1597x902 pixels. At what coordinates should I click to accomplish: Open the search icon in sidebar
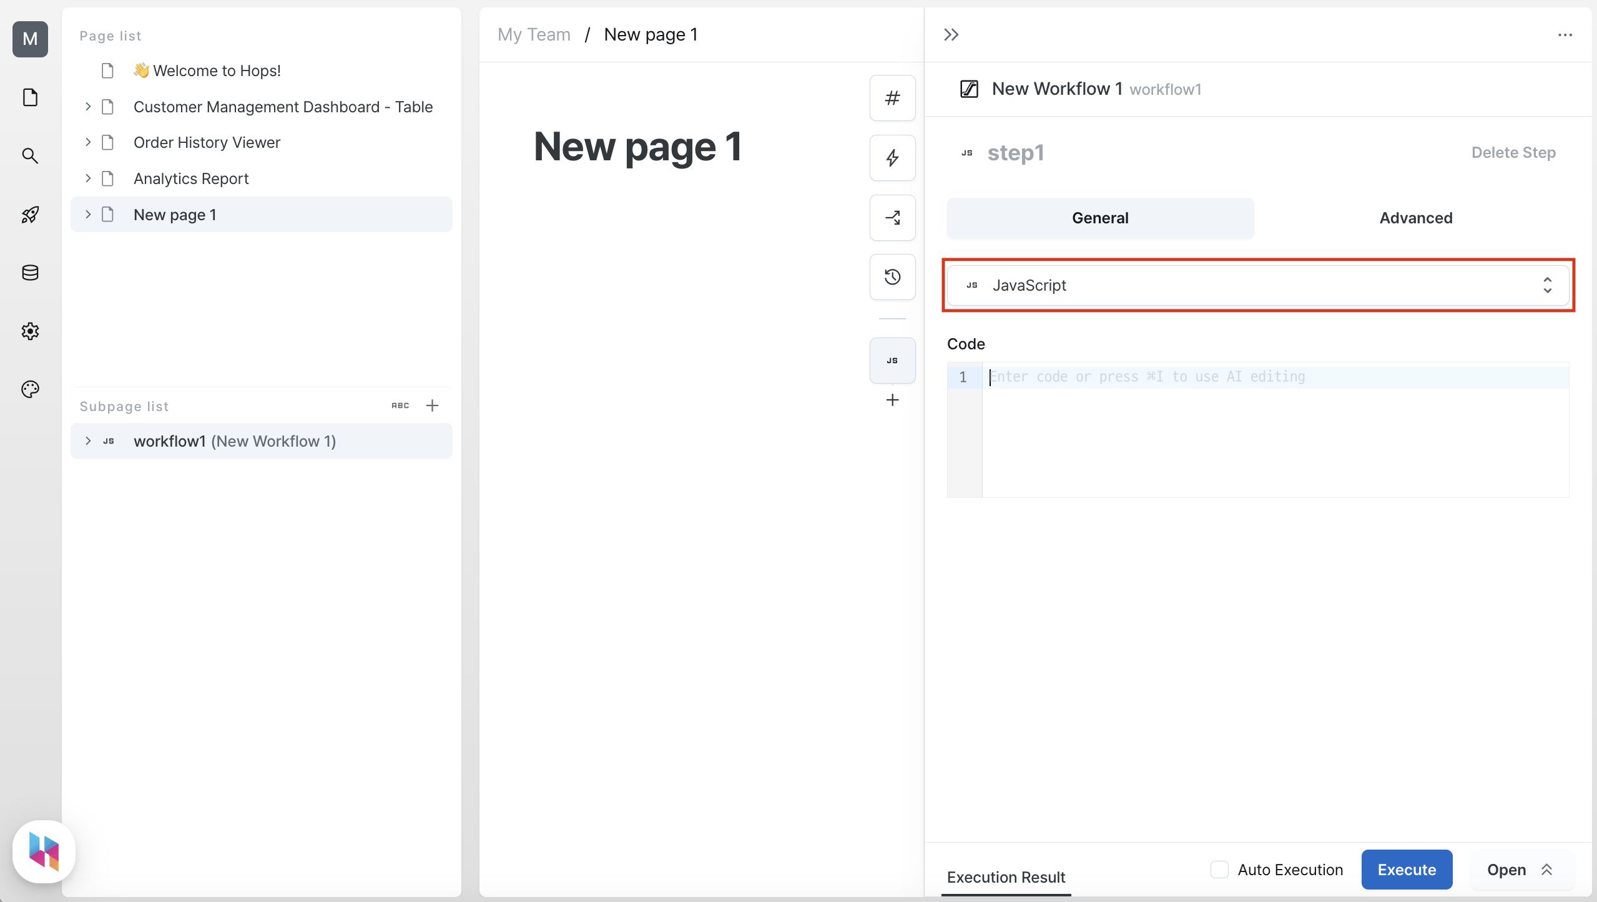pos(31,155)
